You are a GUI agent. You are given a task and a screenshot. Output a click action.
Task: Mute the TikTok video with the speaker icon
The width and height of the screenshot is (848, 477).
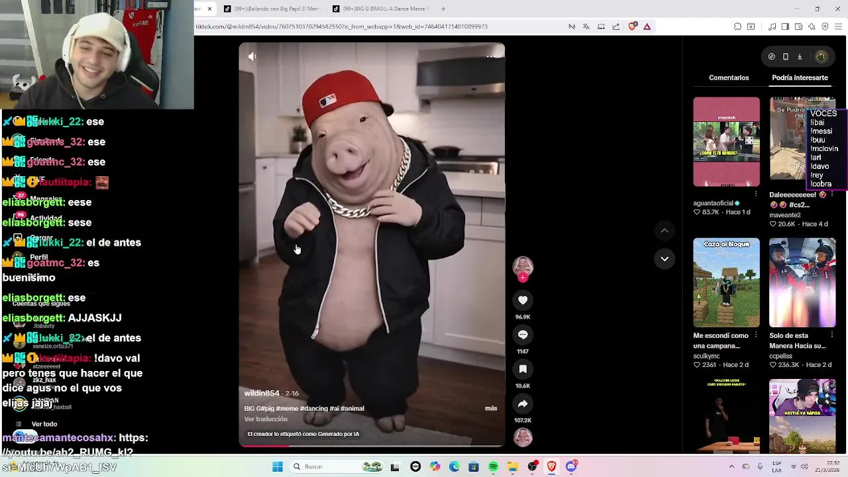tap(252, 57)
